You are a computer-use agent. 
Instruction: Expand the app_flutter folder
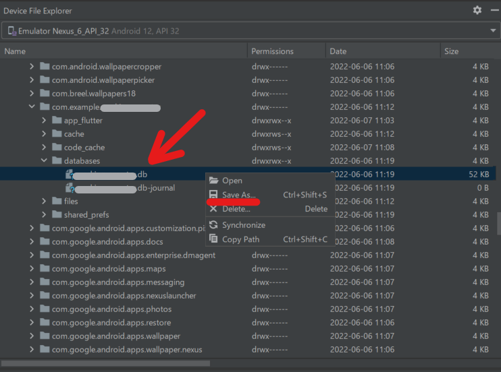[44, 120]
